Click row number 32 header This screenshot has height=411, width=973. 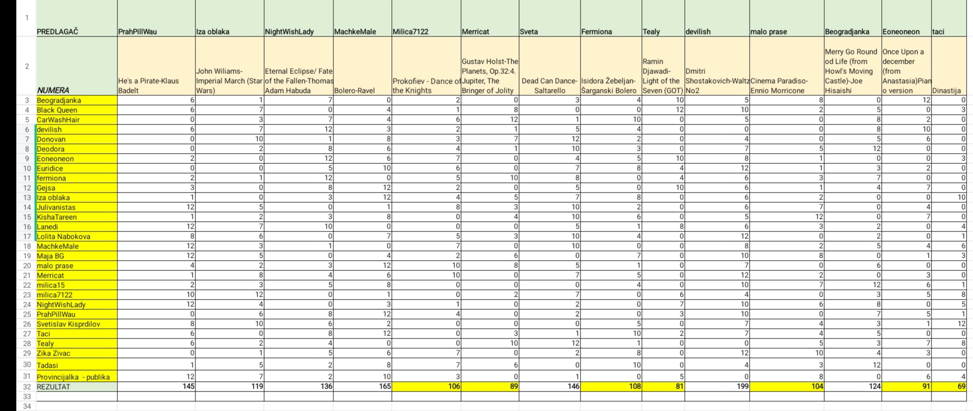click(26, 387)
